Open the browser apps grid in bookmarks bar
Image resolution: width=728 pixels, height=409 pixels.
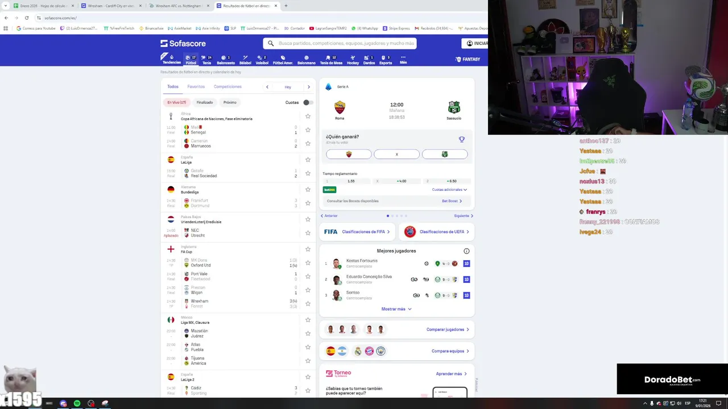point(6,28)
